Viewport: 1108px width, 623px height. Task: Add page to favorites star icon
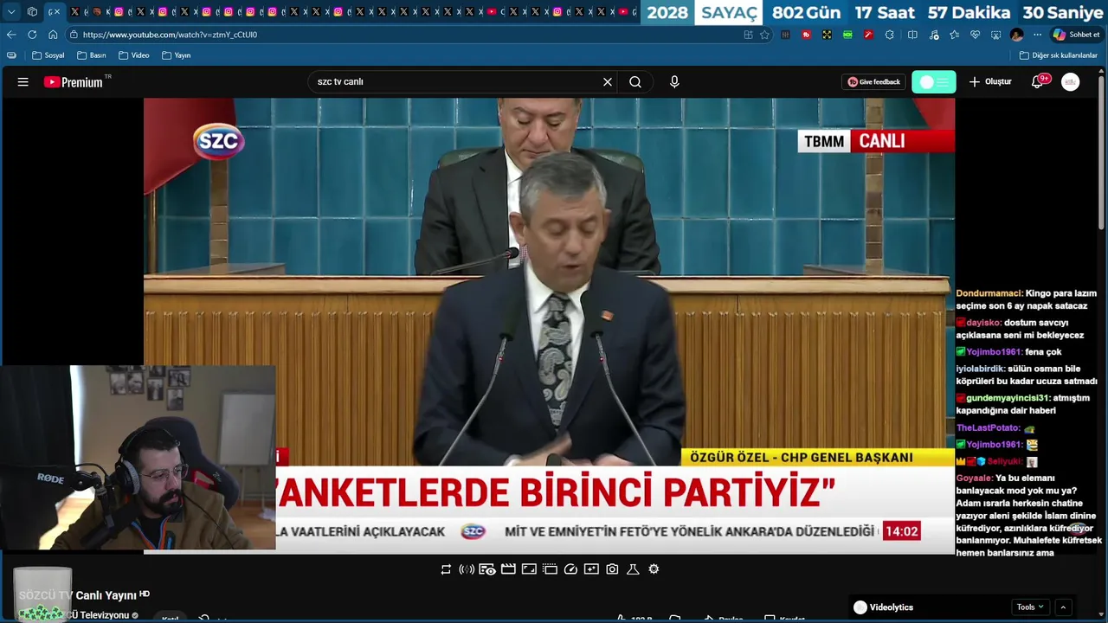coord(764,35)
